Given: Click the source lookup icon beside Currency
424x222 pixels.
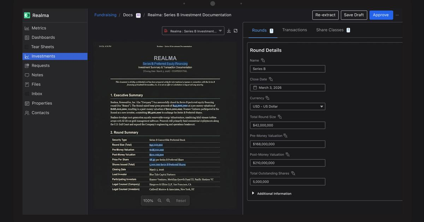Looking at the screenshot, I should (268, 98).
